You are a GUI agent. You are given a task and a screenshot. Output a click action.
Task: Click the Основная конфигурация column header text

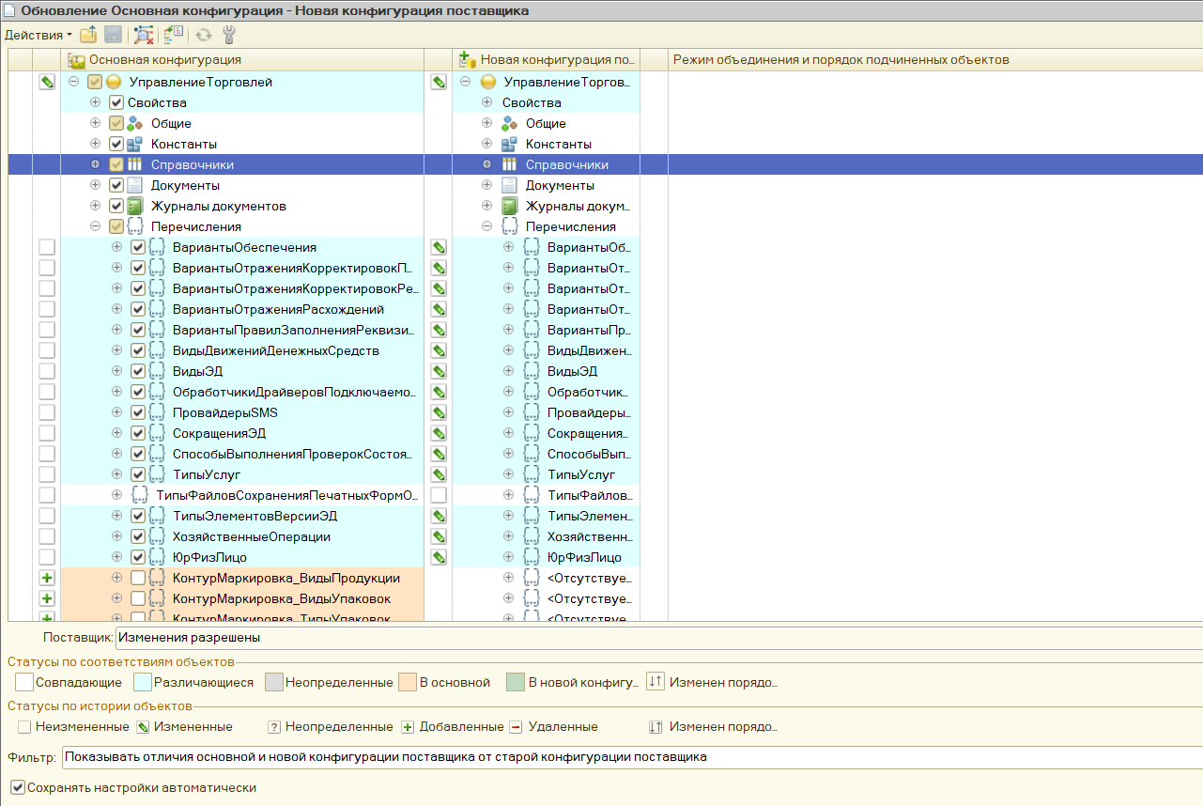[164, 60]
